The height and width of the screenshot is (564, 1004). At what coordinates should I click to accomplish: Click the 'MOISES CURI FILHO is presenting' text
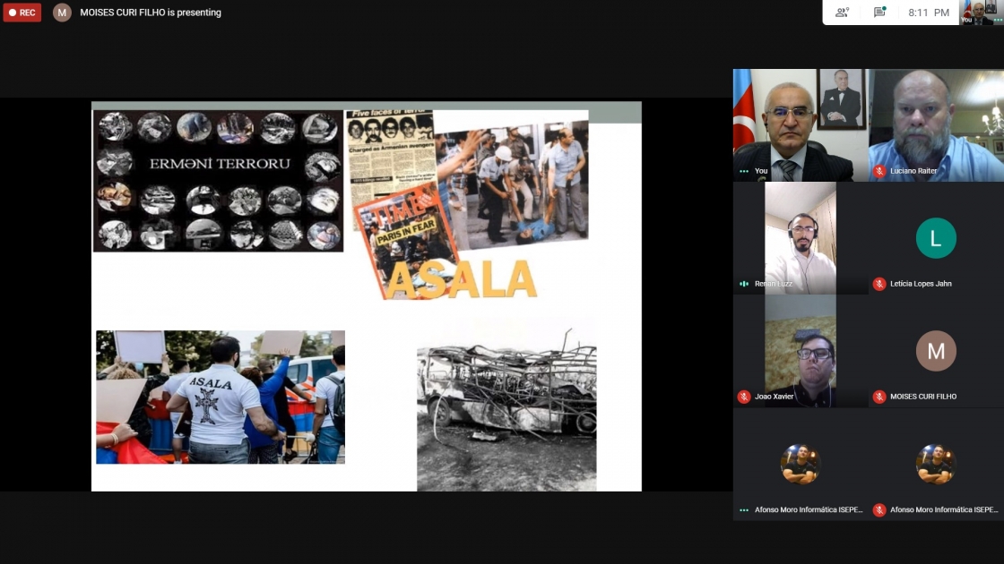point(151,13)
